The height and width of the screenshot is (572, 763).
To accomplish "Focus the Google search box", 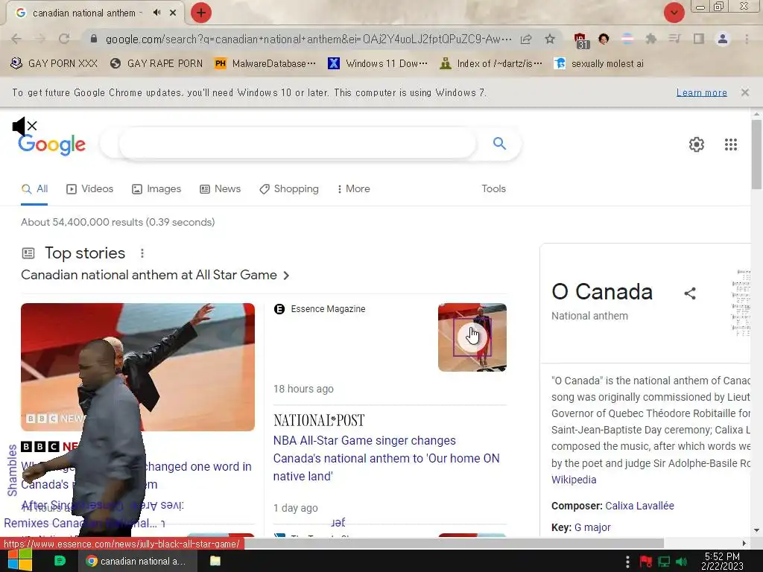I will pyautogui.click(x=297, y=144).
